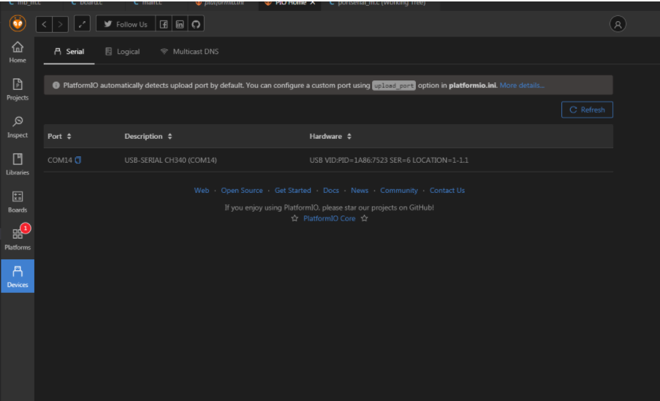Viewport: 660px width, 401px height.
Task: Open Inspect in the sidebar
Action: pos(18,127)
